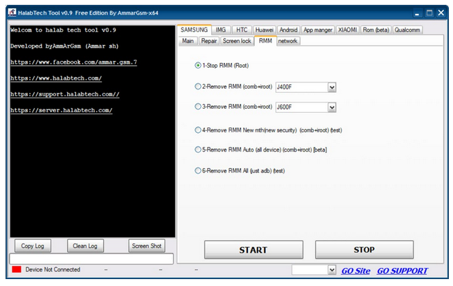Click the 'Welcom to halab tech tool v0.9' line
This screenshot has width=453, height=286.
pyautogui.click(x=63, y=30)
